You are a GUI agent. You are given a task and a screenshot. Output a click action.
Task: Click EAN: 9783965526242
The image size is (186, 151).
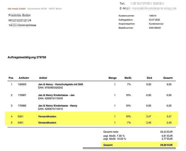[50, 88]
